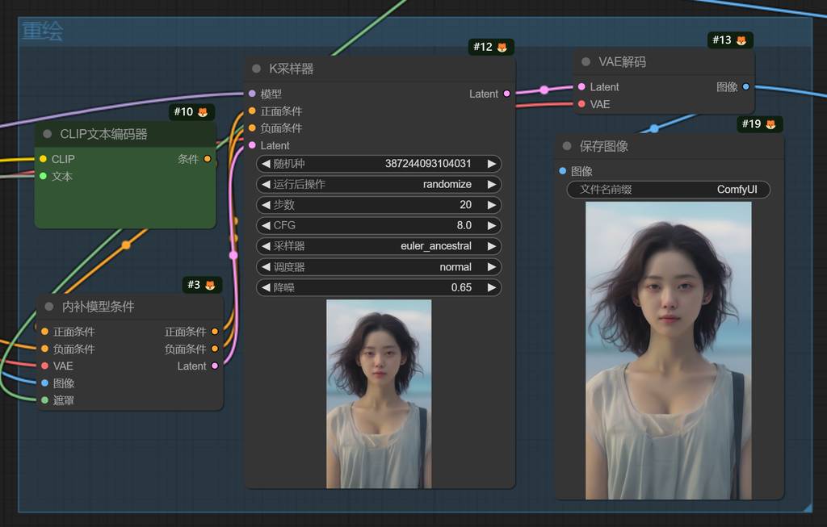The height and width of the screenshot is (527, 827).
Task: Click the fox badge on node #3
Action: [210, 286]
